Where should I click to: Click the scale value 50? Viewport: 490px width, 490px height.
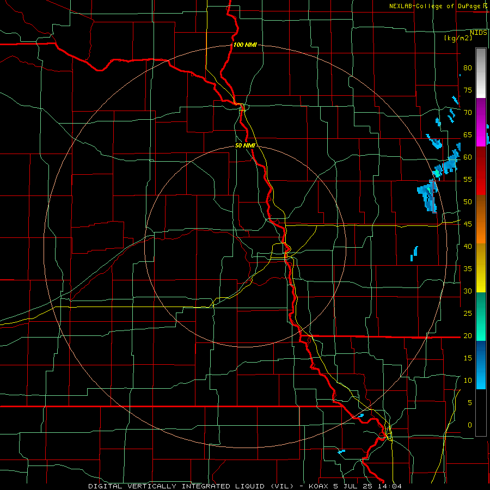tap(468, 201)
